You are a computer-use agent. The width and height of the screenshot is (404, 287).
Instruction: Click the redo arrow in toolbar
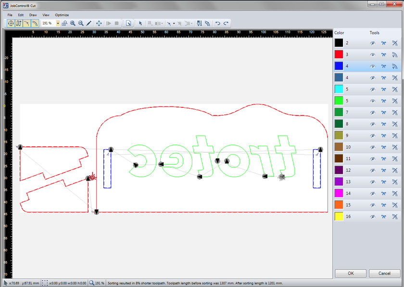coord(226,23)
